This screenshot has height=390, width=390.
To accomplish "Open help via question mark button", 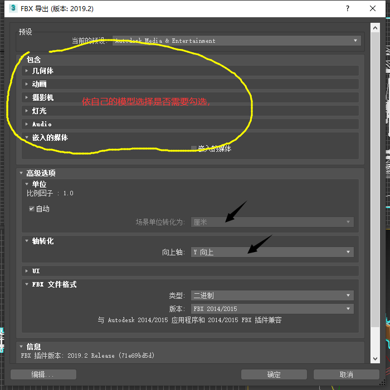I will tap(348, 8).
